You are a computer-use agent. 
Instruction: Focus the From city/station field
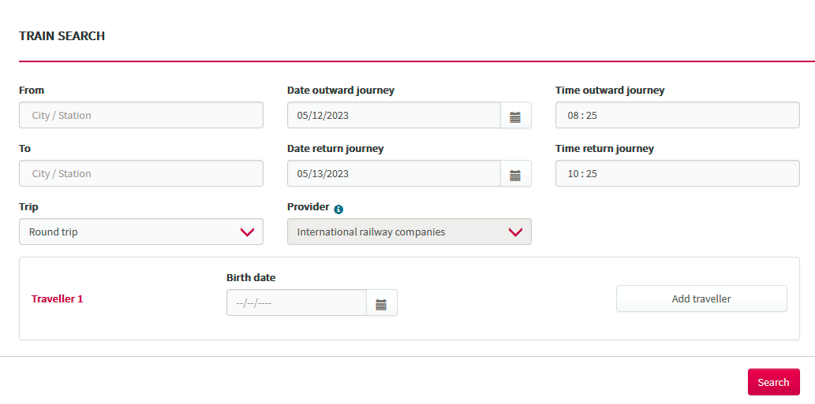(x=141, y=115)
